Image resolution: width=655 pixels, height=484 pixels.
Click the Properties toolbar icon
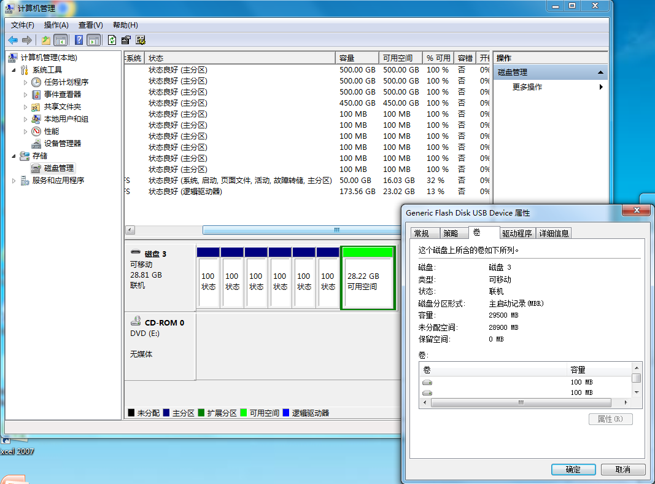pos(126,40)
